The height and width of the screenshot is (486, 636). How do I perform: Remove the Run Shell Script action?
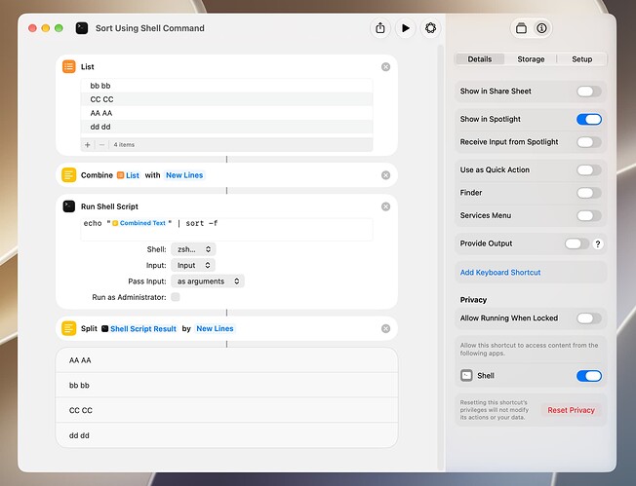pyautogui.click(x=385, y=206)
